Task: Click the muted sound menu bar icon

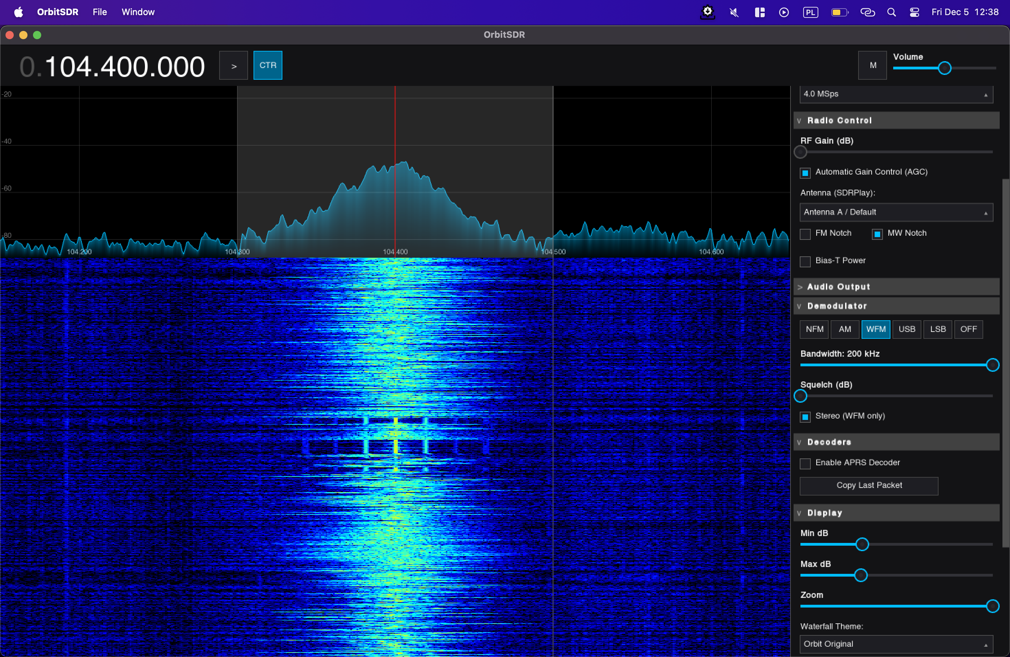Action: click(734, 12)
